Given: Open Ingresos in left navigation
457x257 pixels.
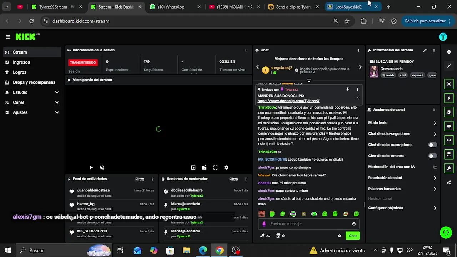Looking at the screenshot, I should [32, 62].
